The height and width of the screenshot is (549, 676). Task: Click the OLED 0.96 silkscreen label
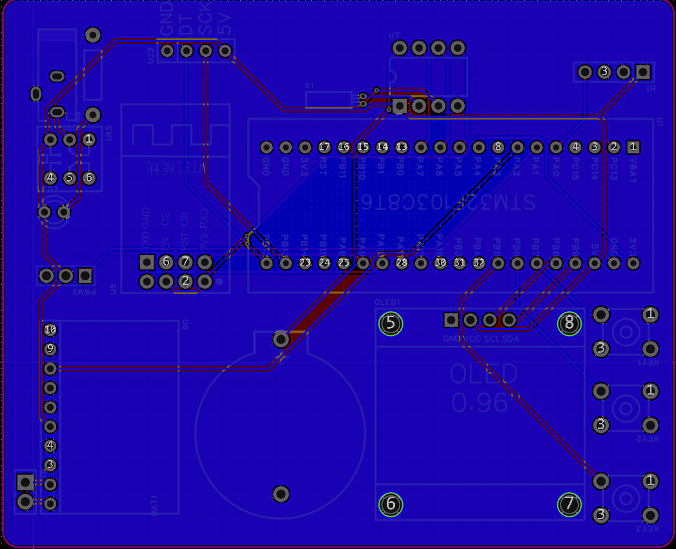coord(484,388)
